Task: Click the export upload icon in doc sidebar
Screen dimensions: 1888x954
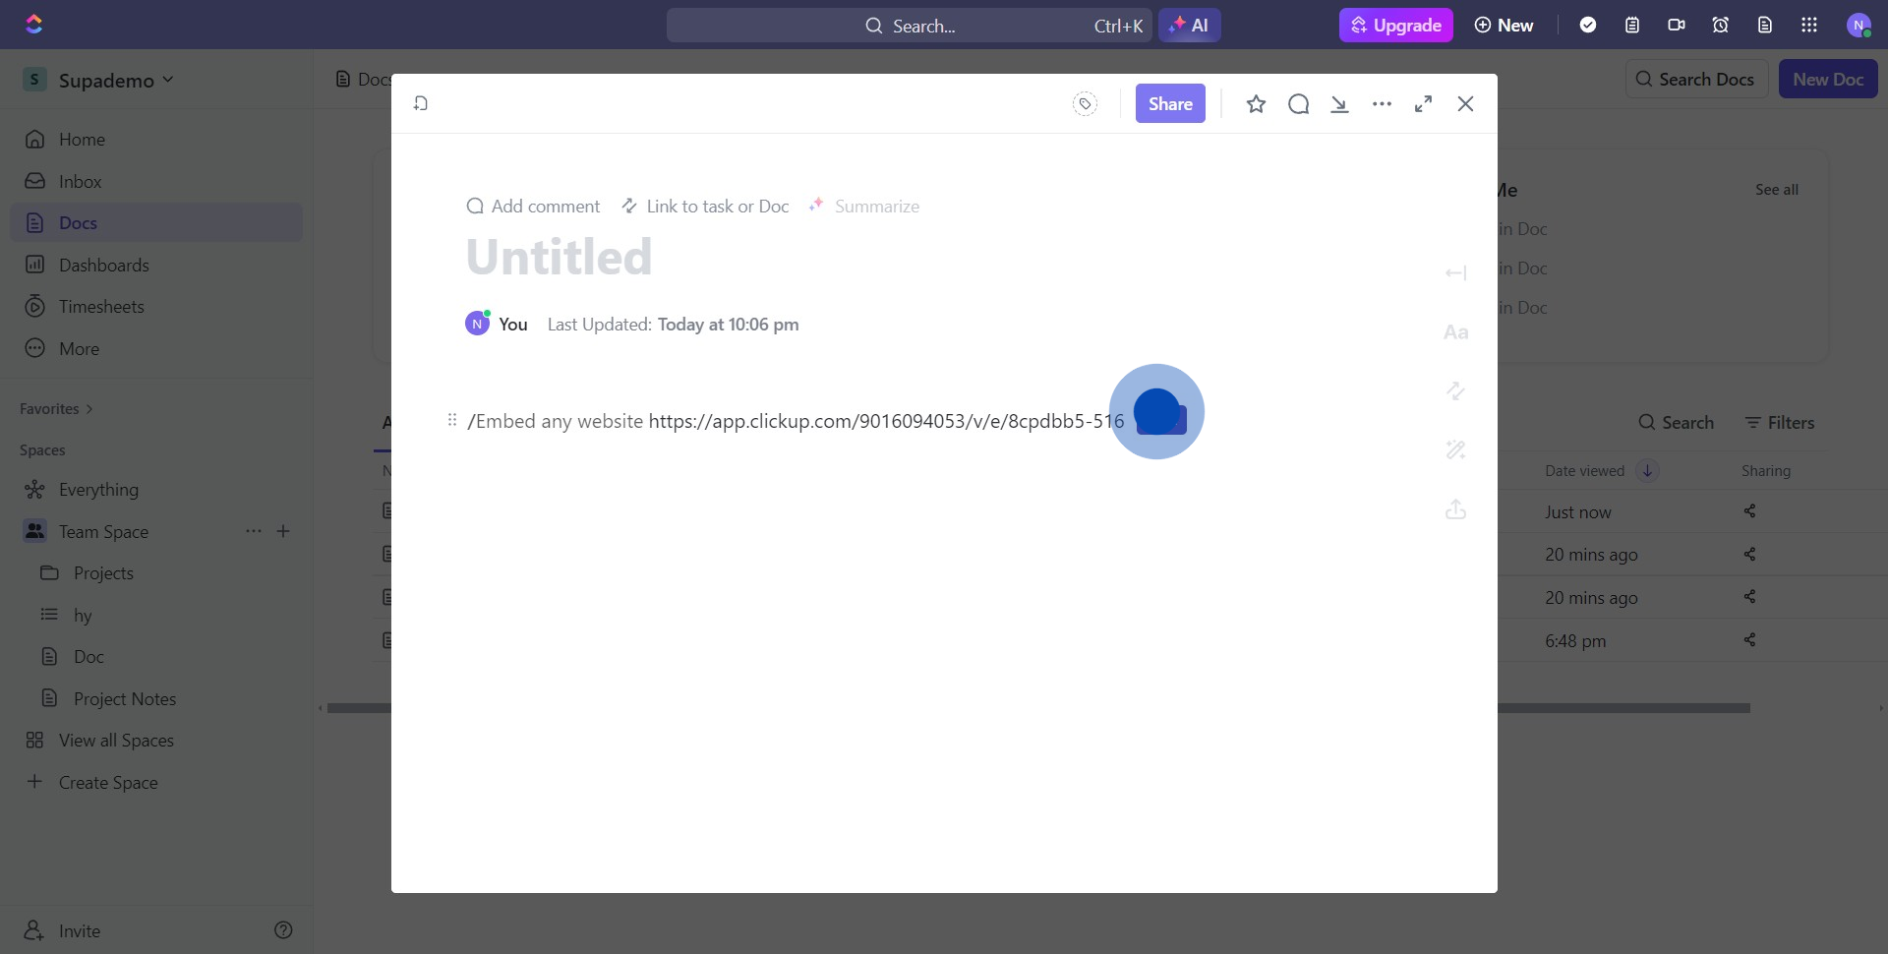Action: click(1455, 509)
